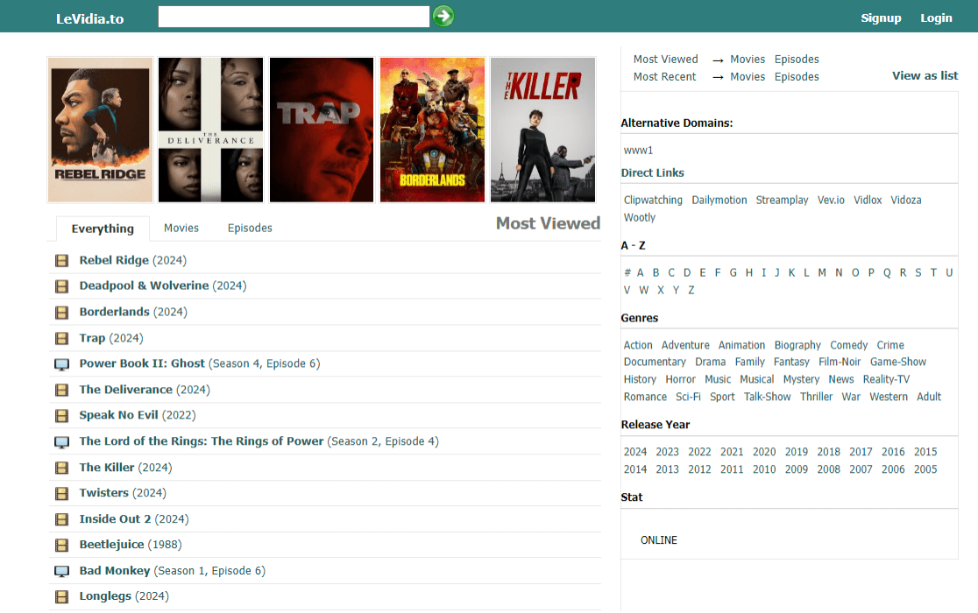Click the film icon beside Rebel Ridge
The height and width of the screenshot is (613, 978).
coord(61,260)
